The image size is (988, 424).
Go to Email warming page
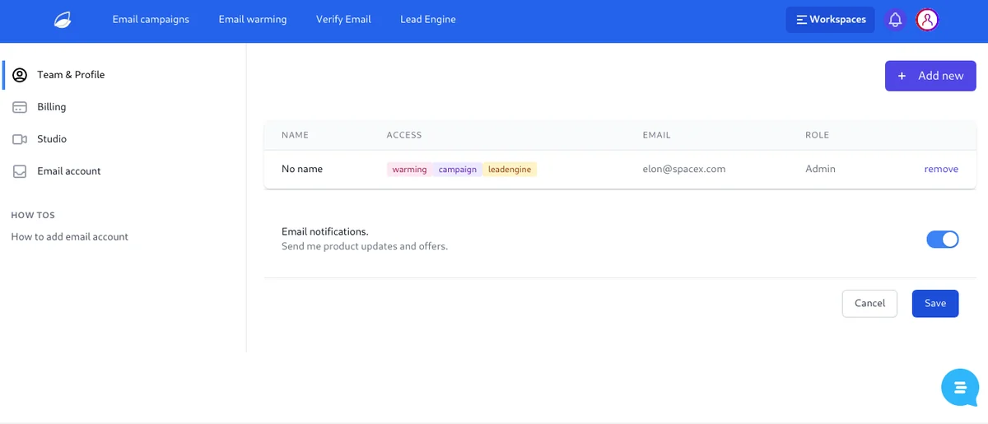click(253, 20)
